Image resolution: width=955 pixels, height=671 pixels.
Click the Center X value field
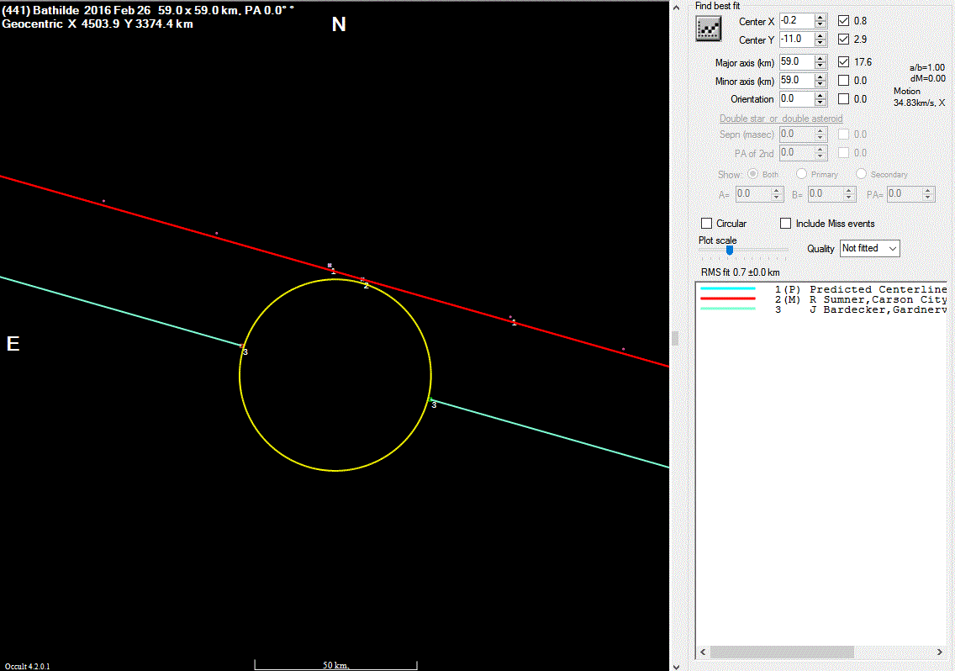797,21
